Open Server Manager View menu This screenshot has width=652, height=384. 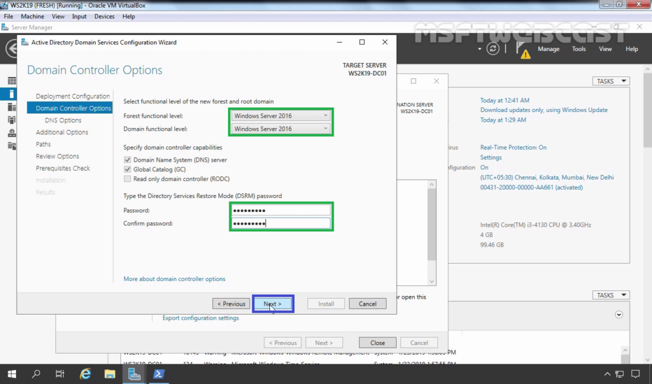point(605,48)
